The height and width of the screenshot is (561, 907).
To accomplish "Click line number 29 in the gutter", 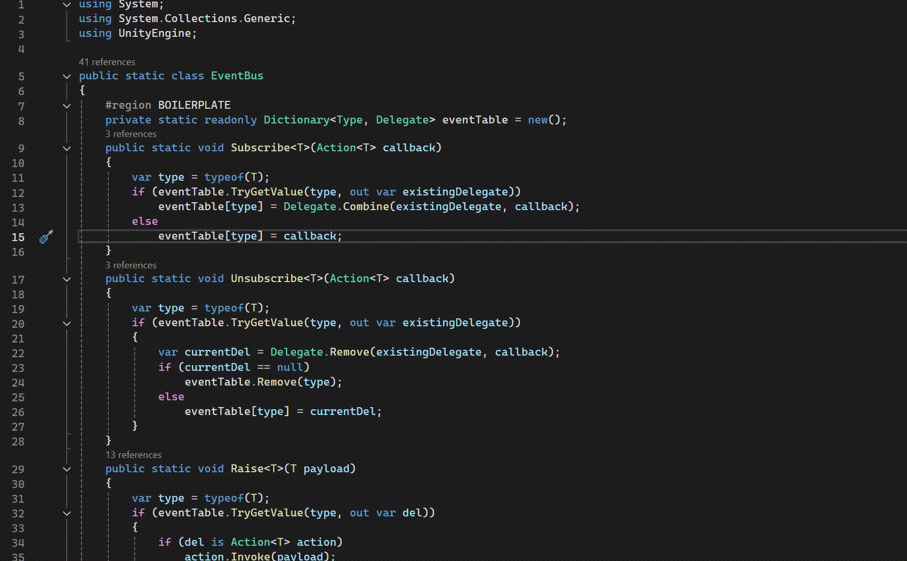I will click(x=18, y=469).
